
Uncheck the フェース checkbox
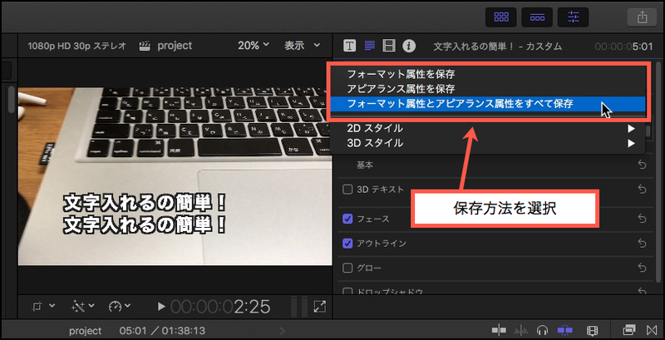click(x=348, y=219)
